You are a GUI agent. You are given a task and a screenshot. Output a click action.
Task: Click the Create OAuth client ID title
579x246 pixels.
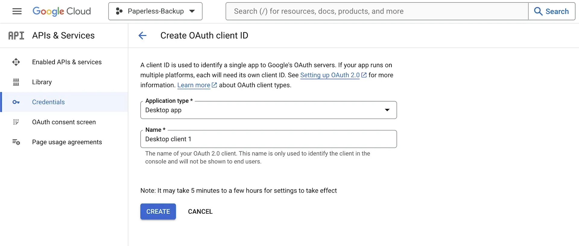[204, 35]
